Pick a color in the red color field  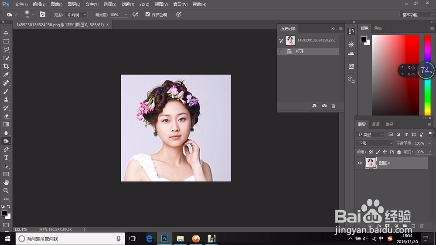395,75
